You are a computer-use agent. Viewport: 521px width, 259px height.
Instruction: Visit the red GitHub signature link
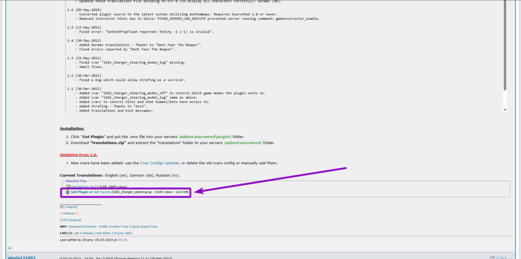point(69,213)
